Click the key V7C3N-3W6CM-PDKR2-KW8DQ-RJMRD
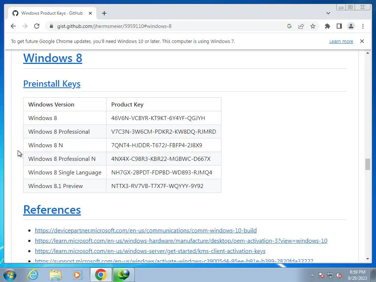The image size is (376, 282). click(163, 132)
